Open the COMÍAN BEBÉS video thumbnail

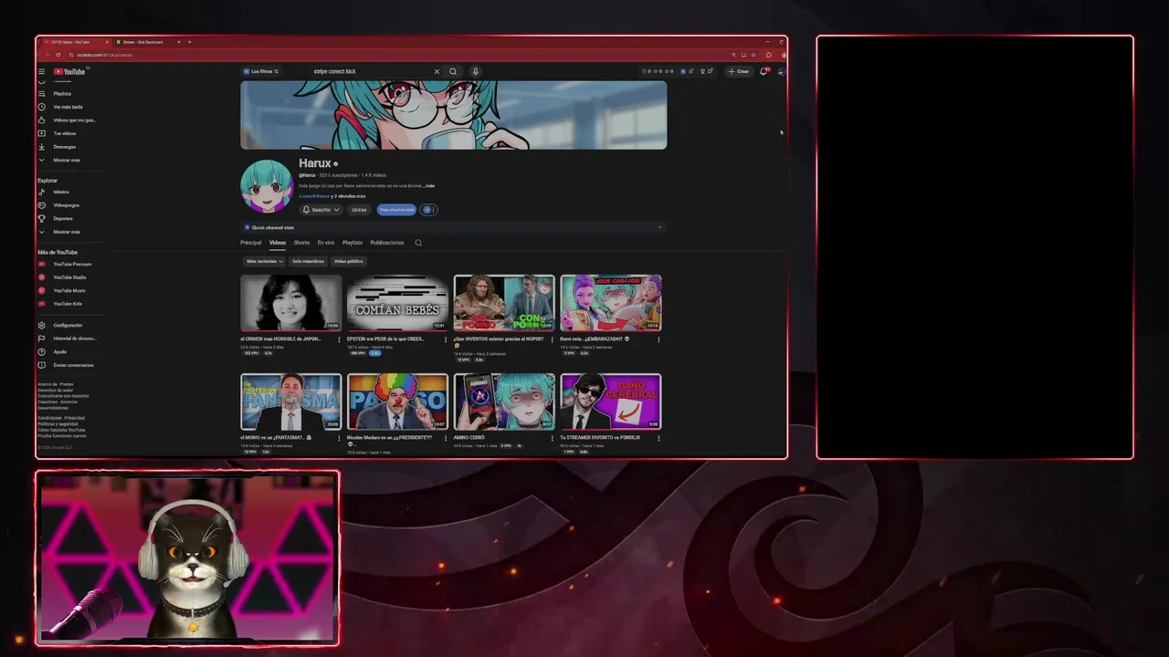(x=397, y=303)
